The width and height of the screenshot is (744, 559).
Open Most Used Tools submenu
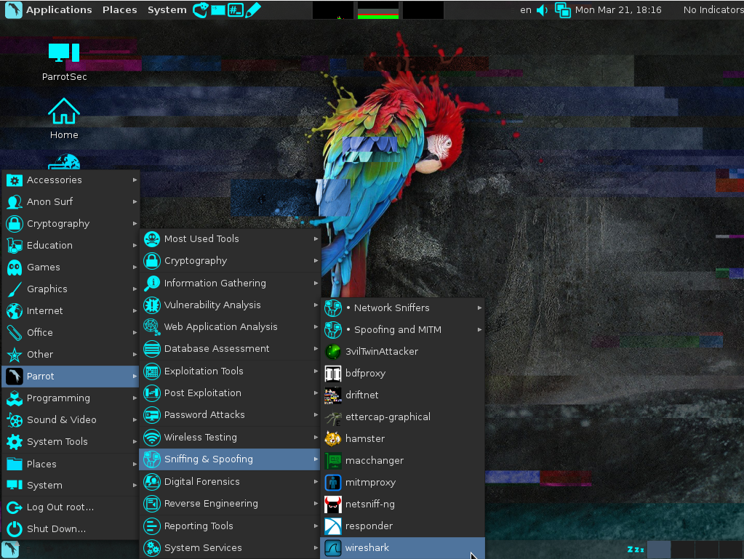pyautogui.click(x=230, y=238)
